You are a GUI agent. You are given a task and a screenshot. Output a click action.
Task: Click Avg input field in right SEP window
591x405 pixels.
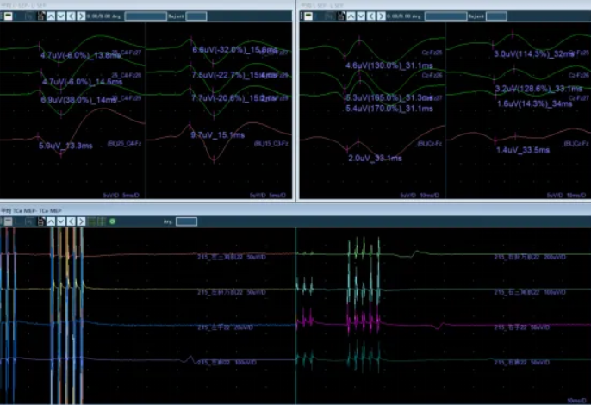(445, 16)
